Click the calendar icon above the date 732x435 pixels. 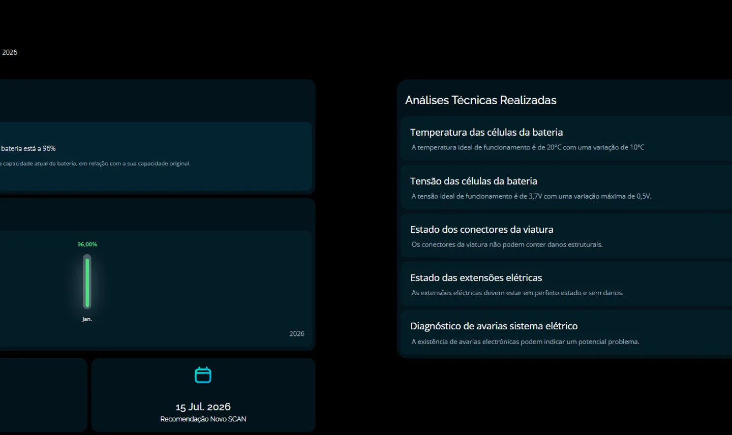pyautogui.click(x=203, y=375)
